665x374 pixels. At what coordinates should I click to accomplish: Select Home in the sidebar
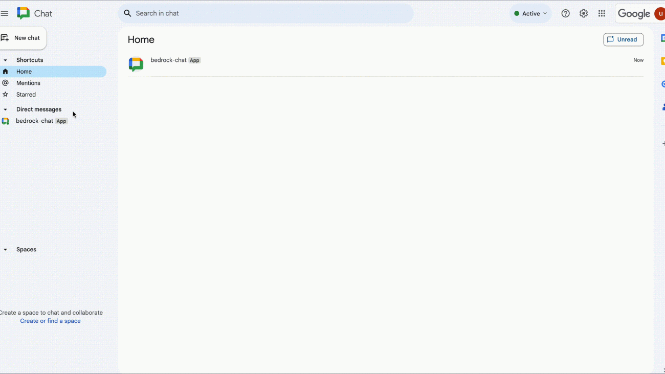(53, 72)
